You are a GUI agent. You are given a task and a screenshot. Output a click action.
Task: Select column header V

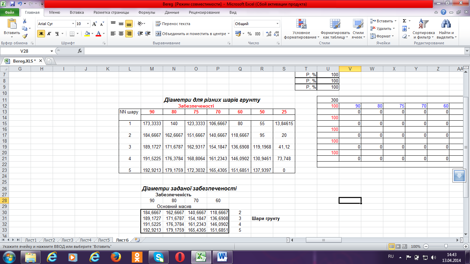click(350, 69)
